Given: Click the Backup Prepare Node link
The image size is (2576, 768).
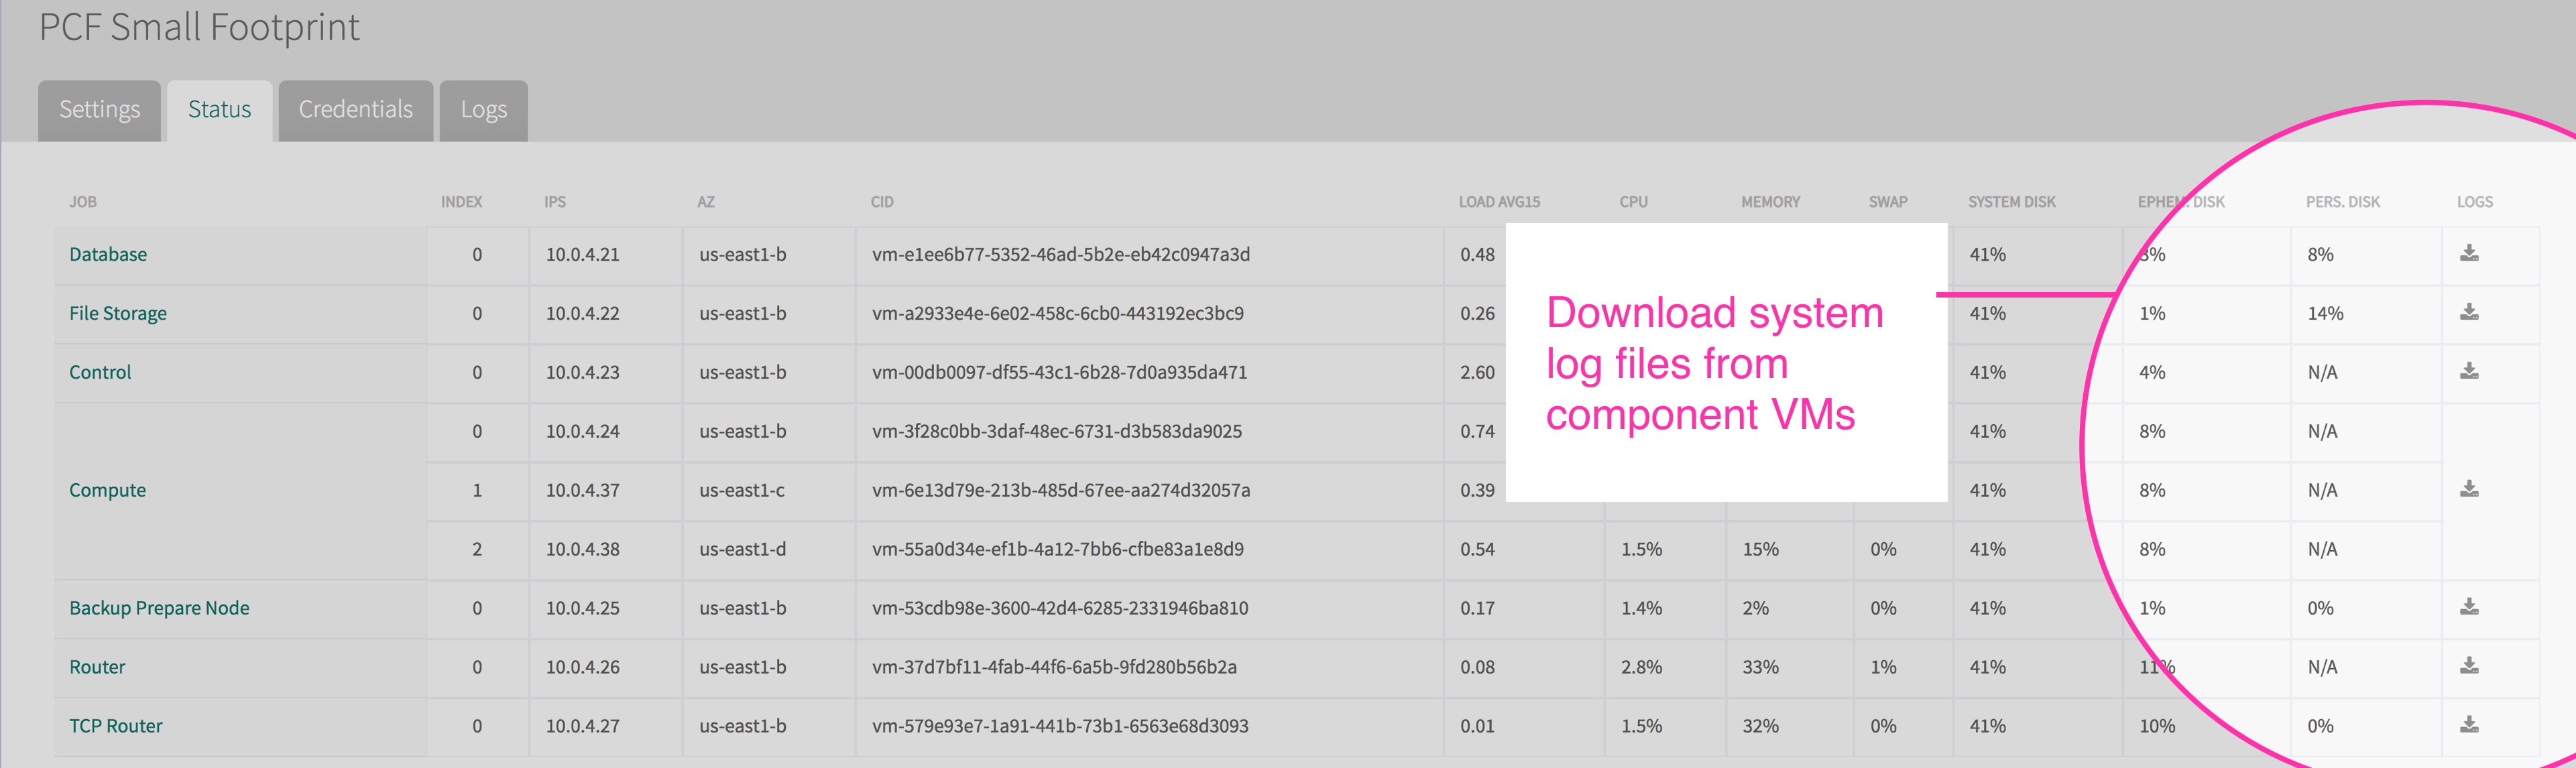Looking at the screenshot, I should point(159,609).
